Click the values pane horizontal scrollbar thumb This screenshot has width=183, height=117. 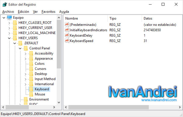pyautogui.click(x=109, y=107)
